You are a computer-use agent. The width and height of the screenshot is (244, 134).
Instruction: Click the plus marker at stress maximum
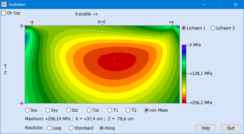(118, 61)
